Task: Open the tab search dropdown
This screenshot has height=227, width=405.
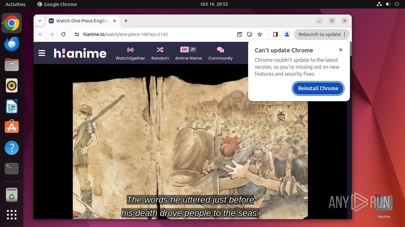Action: click(x=40, y=21)
